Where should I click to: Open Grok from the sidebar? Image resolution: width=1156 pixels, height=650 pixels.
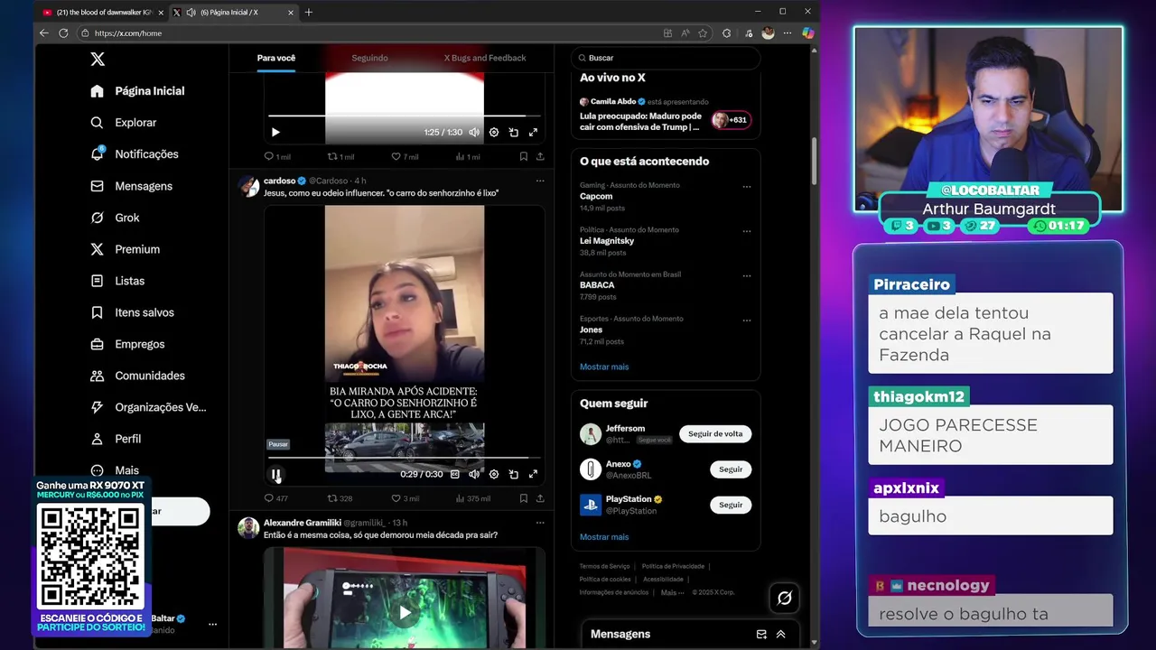point(115,218)
